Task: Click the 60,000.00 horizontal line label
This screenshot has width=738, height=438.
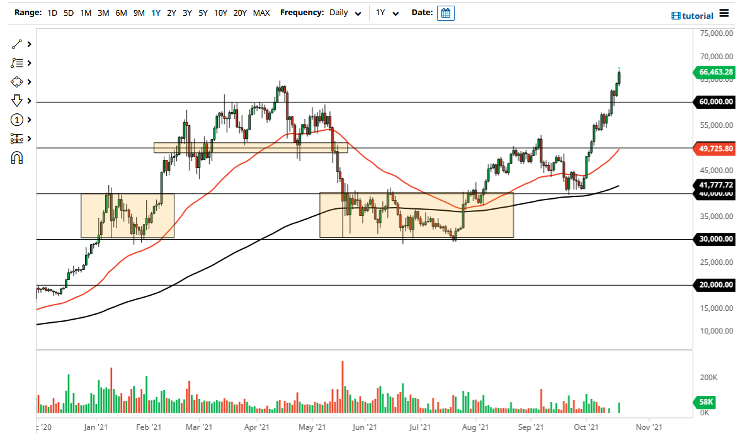Action: click(715, 101)
